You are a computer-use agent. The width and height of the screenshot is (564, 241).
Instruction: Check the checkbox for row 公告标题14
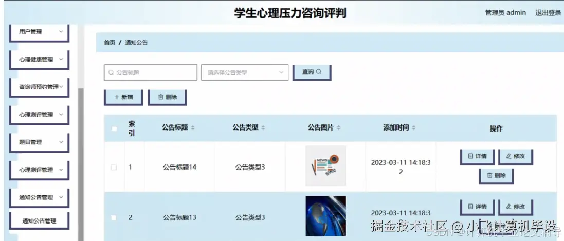click(x=114, y=168)
